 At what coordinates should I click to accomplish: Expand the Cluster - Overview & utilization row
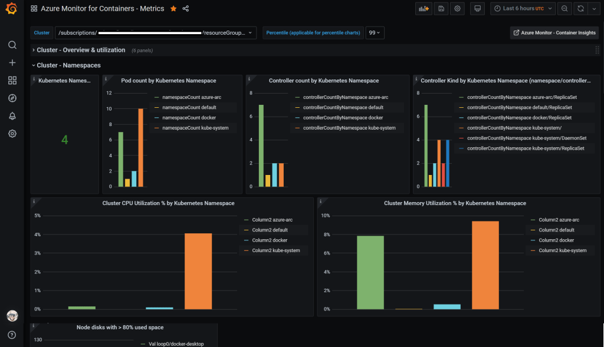pyautogui.click(x=81, y=50)
